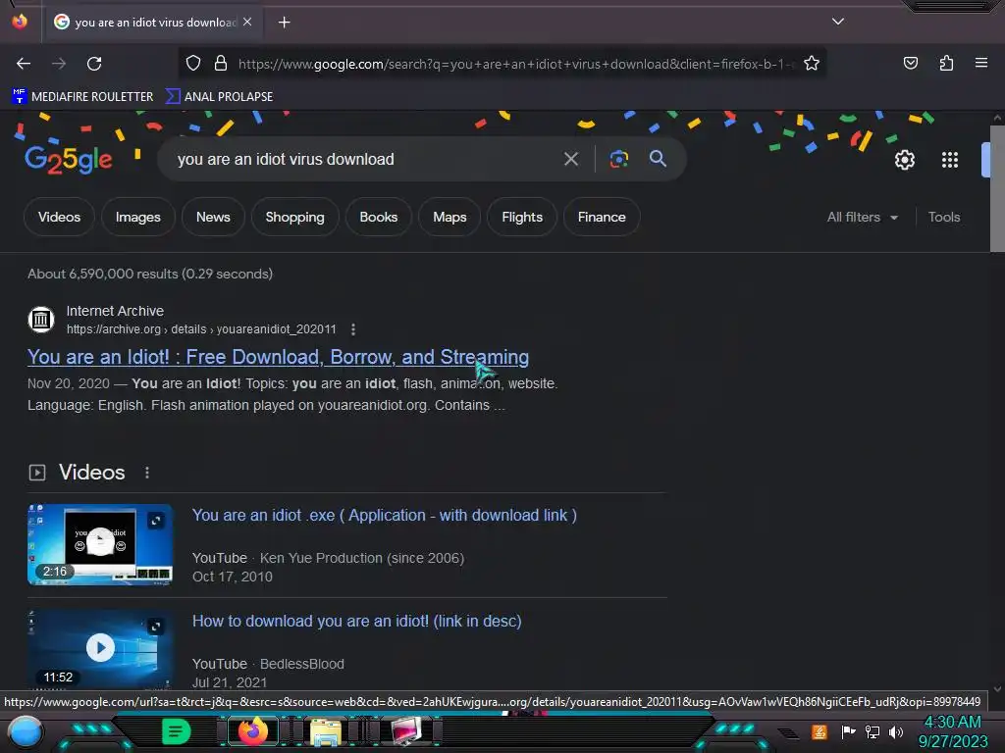The width and height of the screenshot is (1005, 753).
Task: Open the green notes app on taskbar
Action: [x=176, y=731]
